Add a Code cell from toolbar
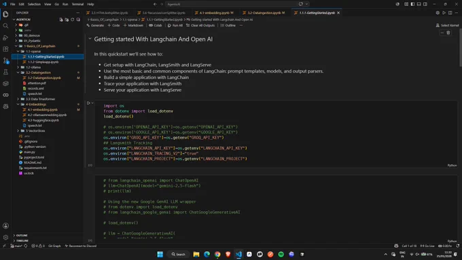This screenshot has height=260, width=462. point(113,25)
